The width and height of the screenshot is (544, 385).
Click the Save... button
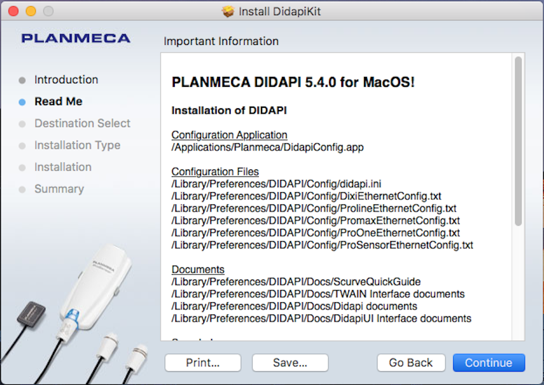click(290, 363)
